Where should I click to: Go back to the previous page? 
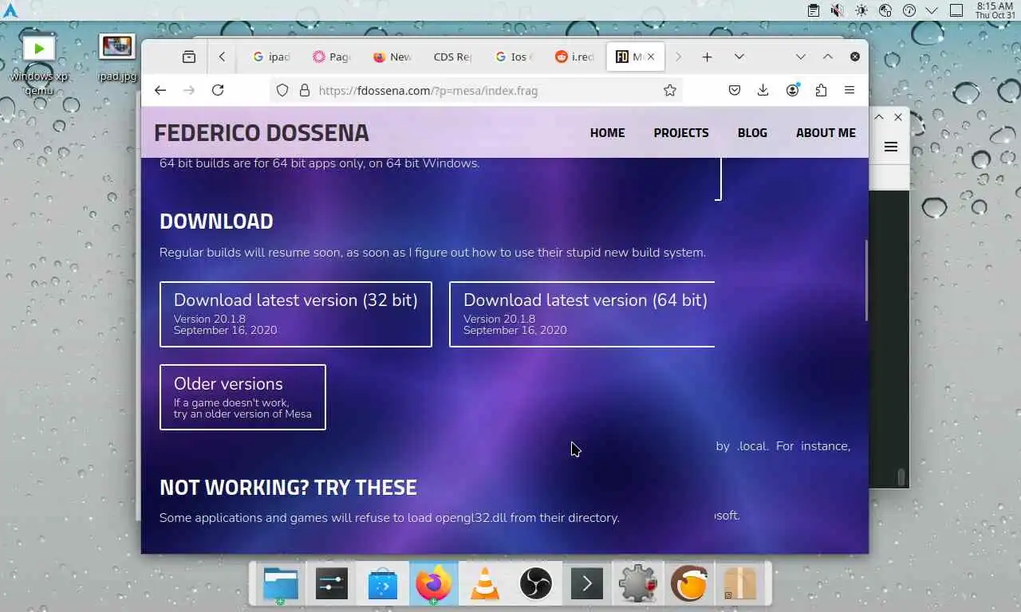point(160,90)
